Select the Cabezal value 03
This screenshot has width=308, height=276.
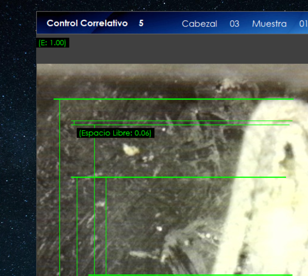[234, 24]
